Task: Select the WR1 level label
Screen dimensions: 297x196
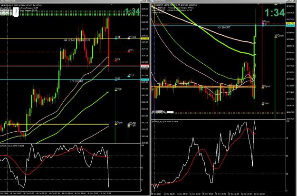Action: (131, 50)
